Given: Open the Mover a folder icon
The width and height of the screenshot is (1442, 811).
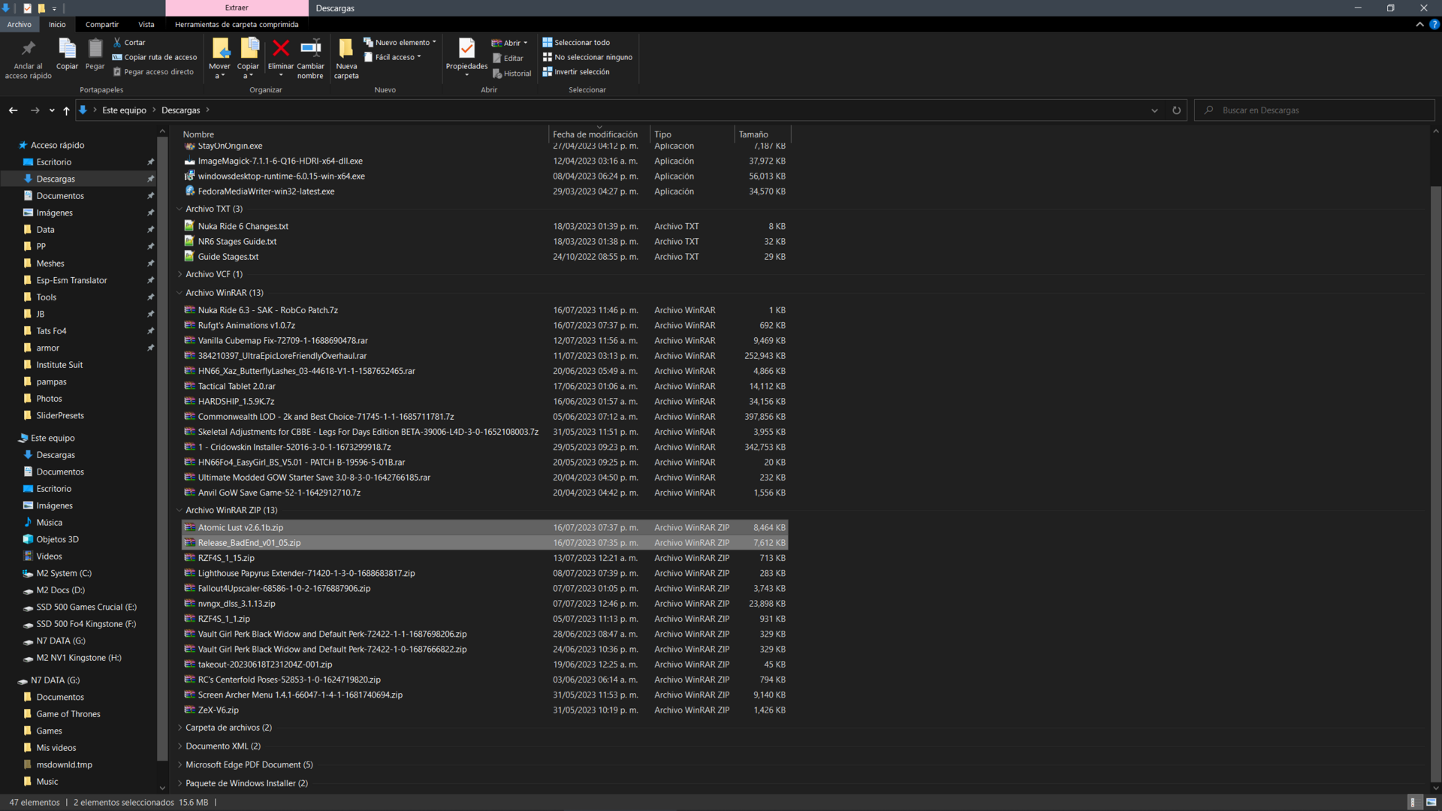Looking at the screenshot, I should click(220, 49).
